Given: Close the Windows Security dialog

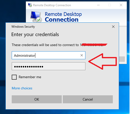Looking at the screenshot, I should click(113, 27).
